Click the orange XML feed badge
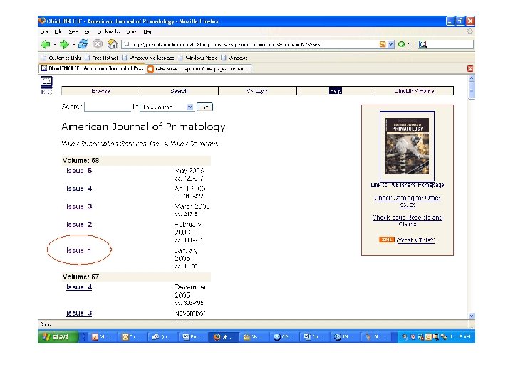This screenshot has width=513, height=384. pos(387,240)
